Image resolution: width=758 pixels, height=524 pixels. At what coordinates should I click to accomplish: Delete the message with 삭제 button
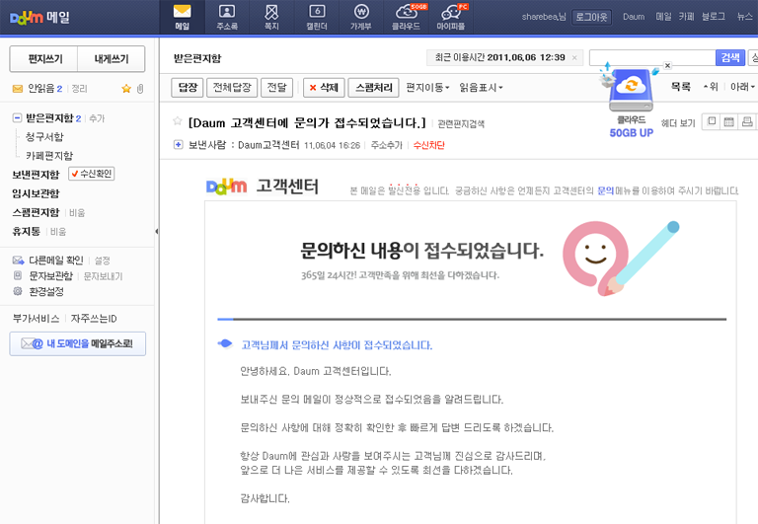click(x=324, y=88)
